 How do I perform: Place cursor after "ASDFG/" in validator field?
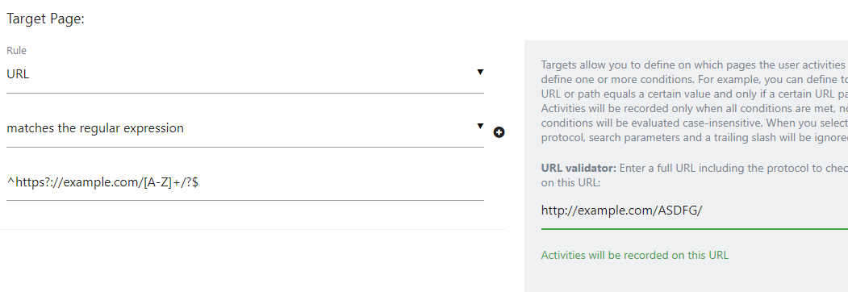click(702, 211)
